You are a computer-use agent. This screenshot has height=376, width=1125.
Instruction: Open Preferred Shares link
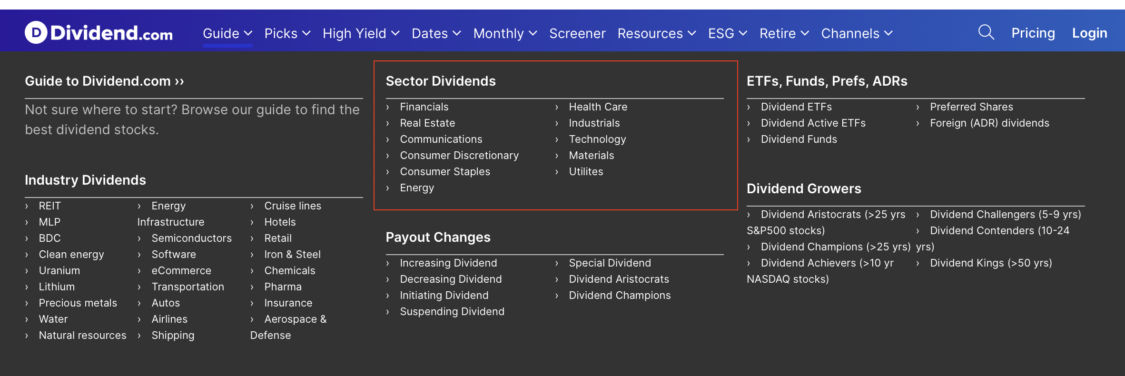(x=971, y=107)
